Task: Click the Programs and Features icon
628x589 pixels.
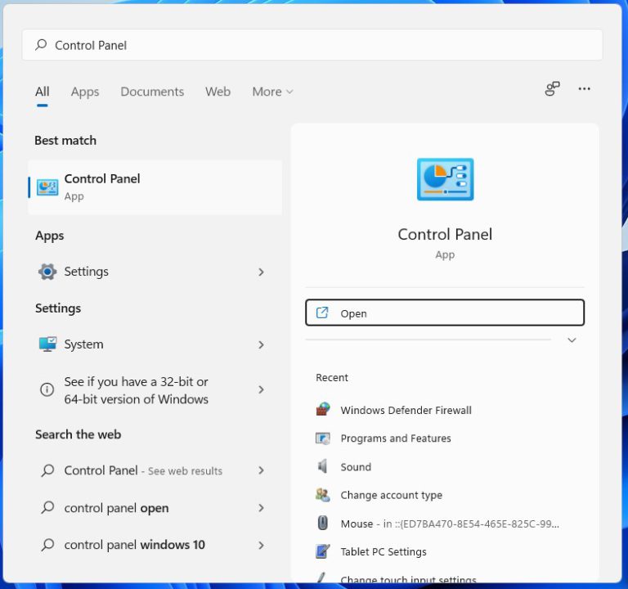Action: 323,438
